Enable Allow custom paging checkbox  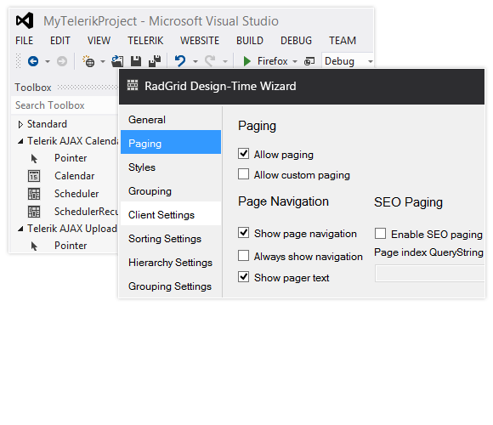coord(244,174)
